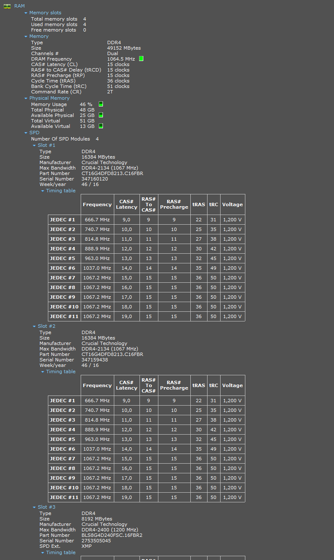Click the green DRAM Frequency status indicator

[x=141, y=59]
